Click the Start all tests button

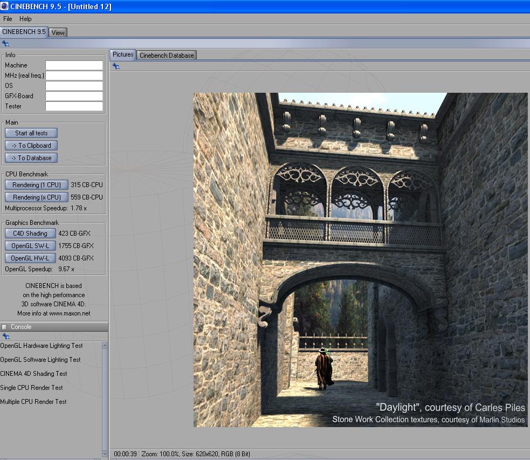[x=31, y=133]
